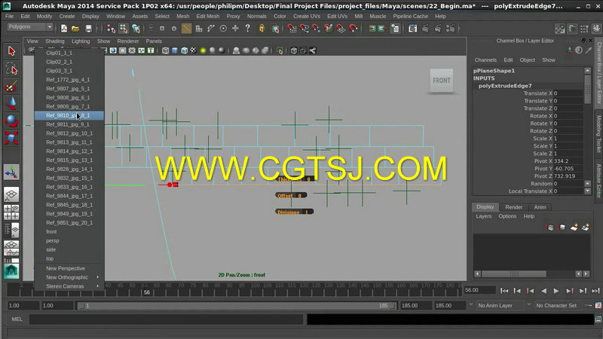Open Layers menu in Layer Editor
Image resolution: width=603 pixels, height=339 pixels.
coord(483,216)
